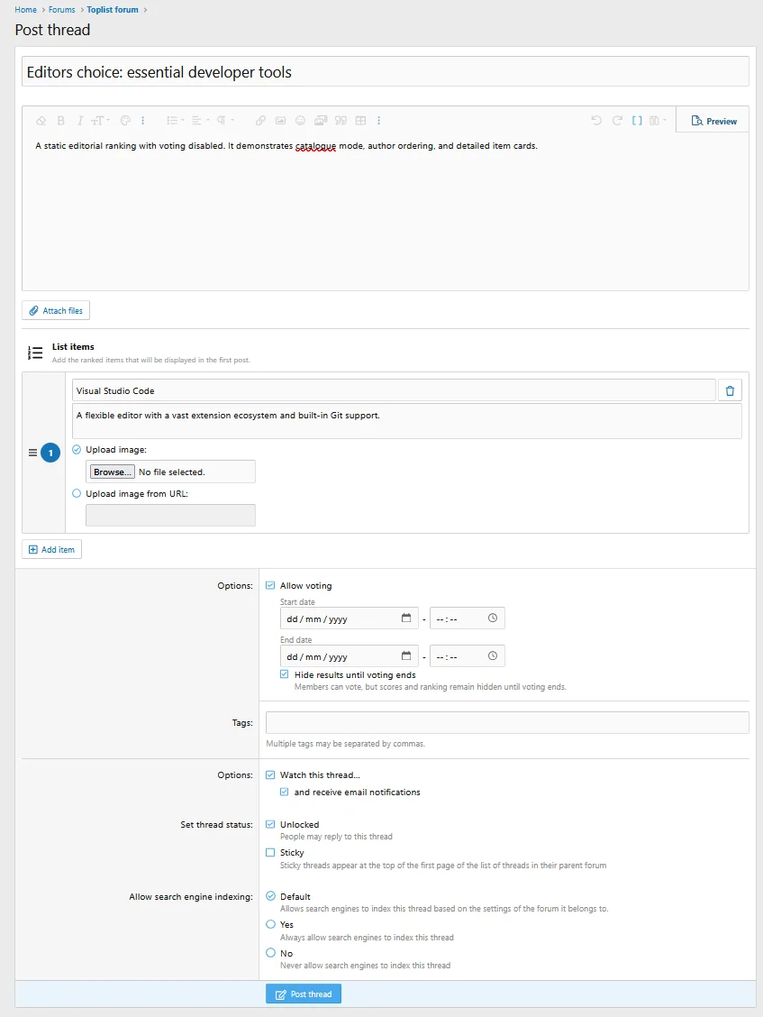Click the Undo icon in editor

[596, 121]
